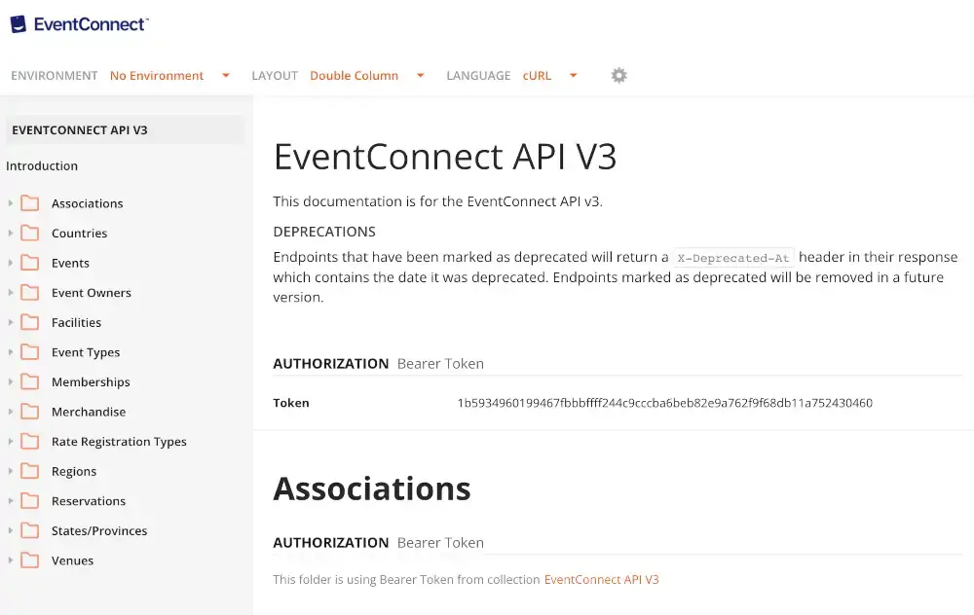Image resolution: width=974 pixels, height=615 pixels.
Task: Click the Event Owners folder icon
Action: click(x=30, y=293)
